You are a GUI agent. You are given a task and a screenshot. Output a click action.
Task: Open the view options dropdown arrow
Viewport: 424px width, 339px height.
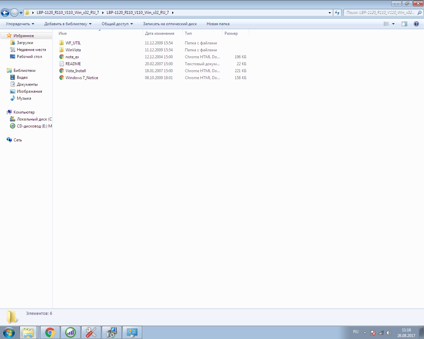[393, 24]
